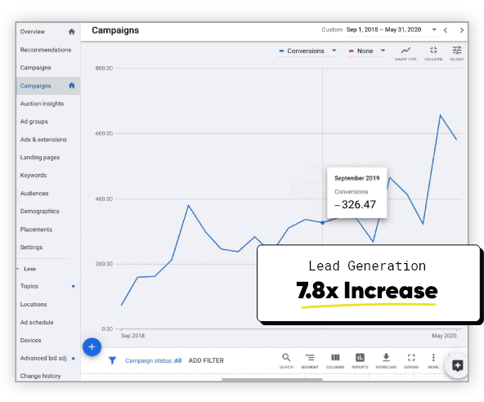Open Ad groups page

tap(34, 122)
